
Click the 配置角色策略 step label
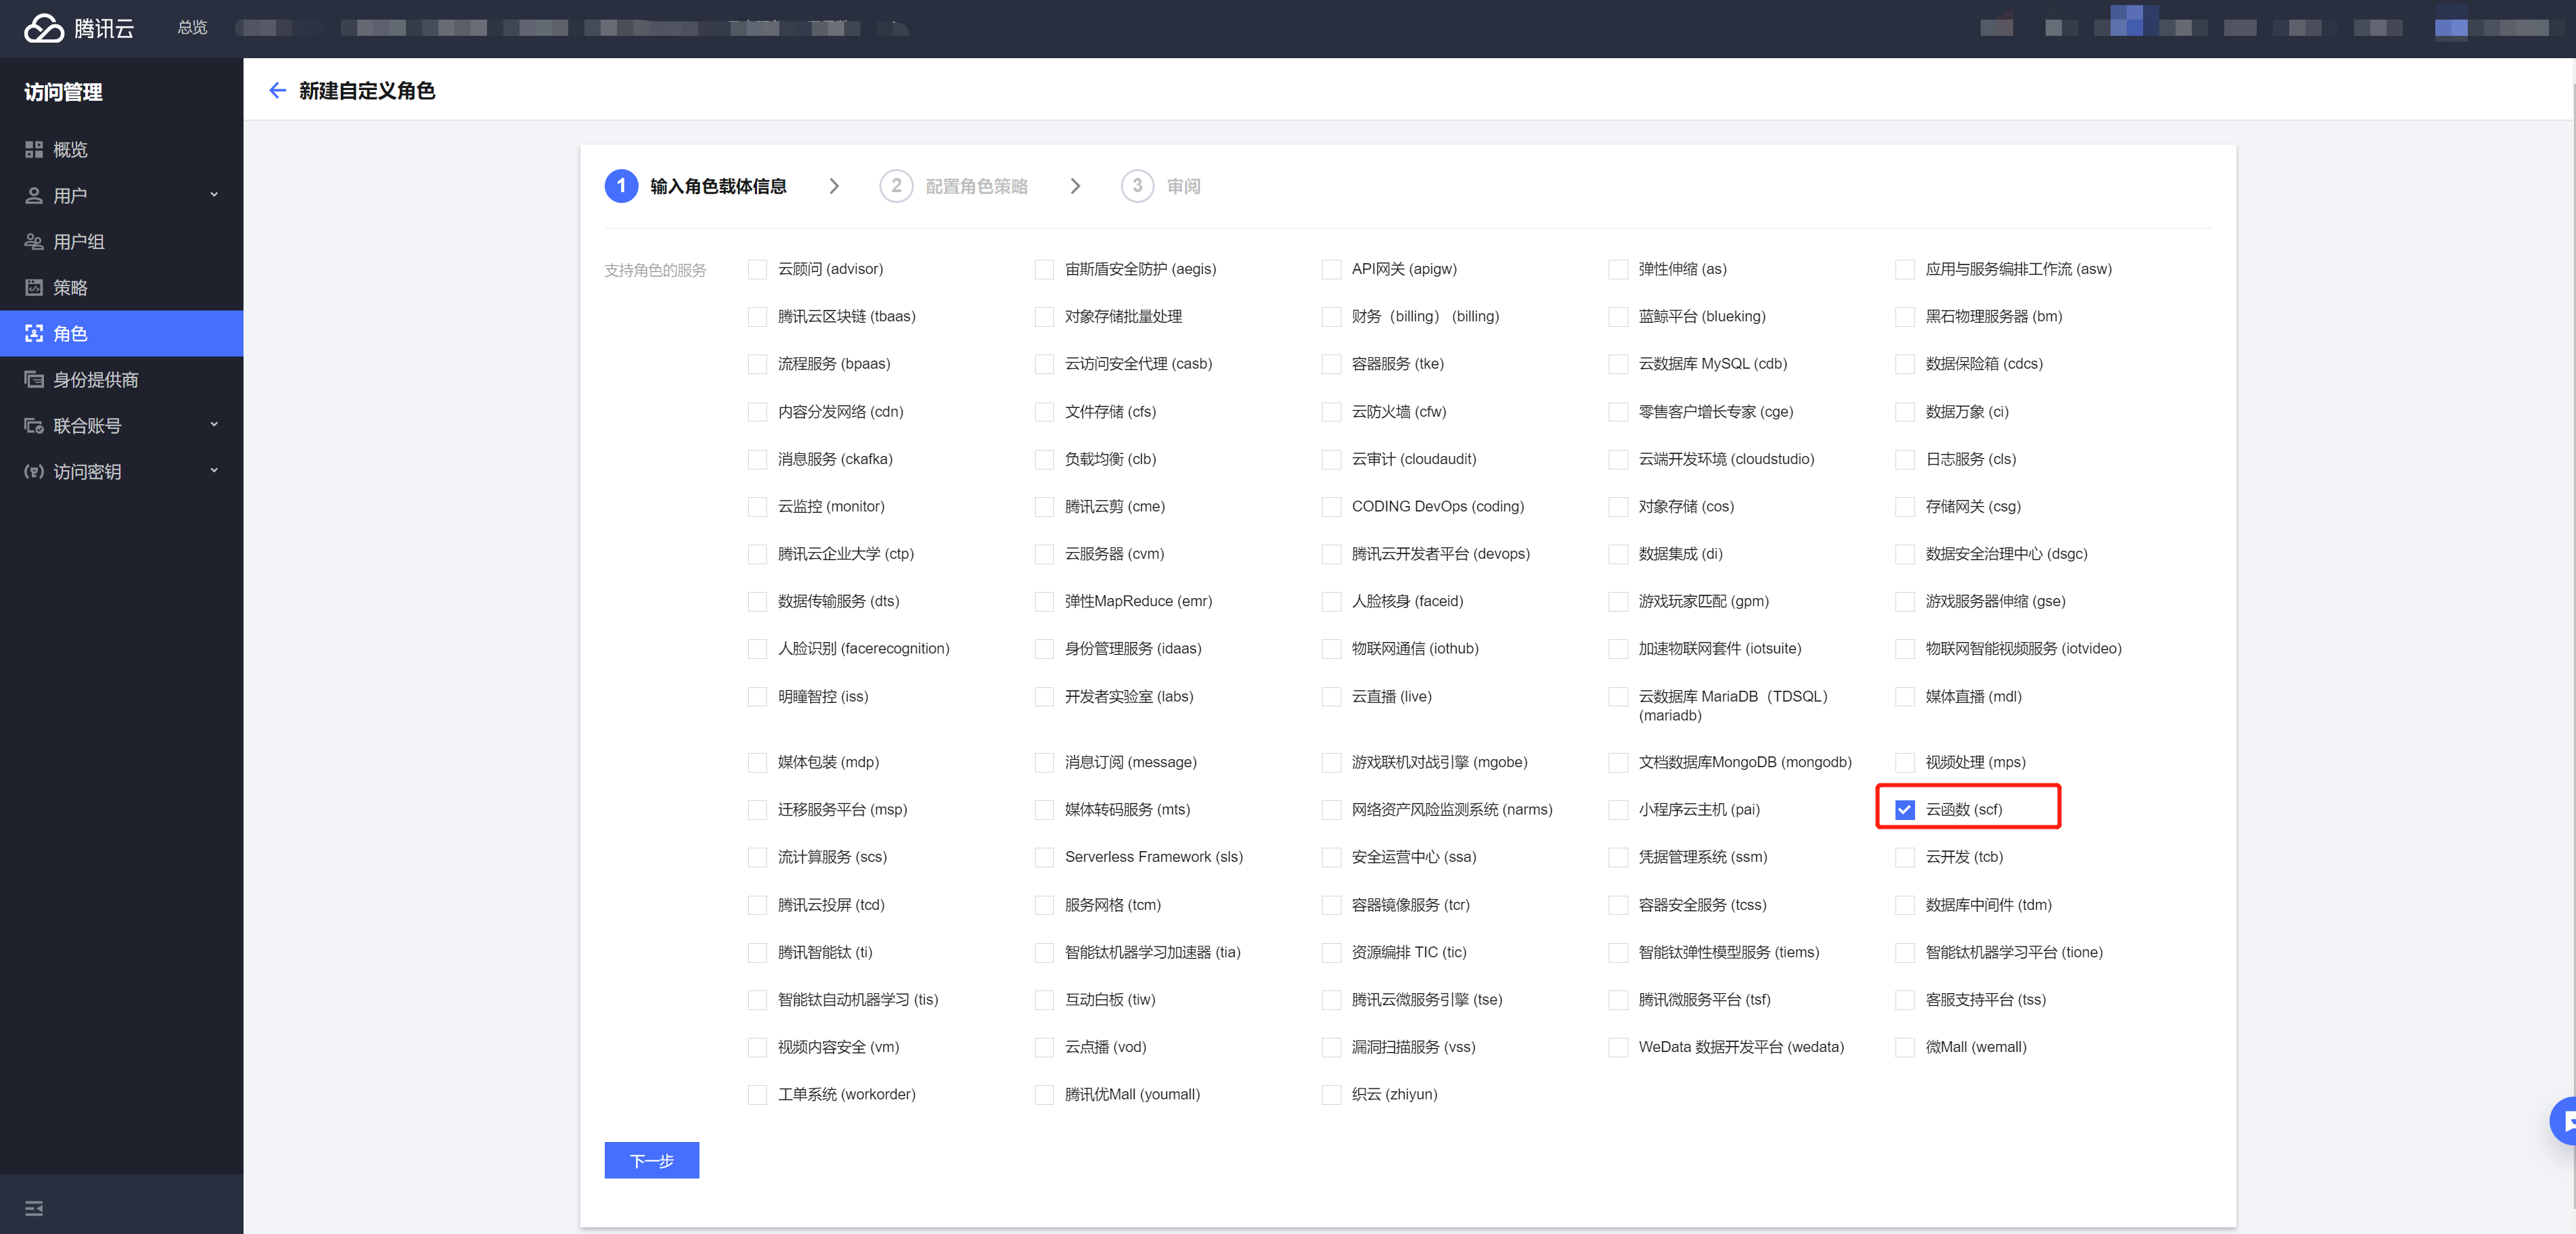pos(976,186)
